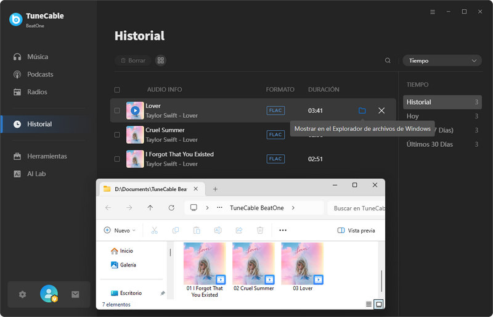Click the Borrar button
The height and width of the screenshot is (317, 493).
(x=132, y=60)
